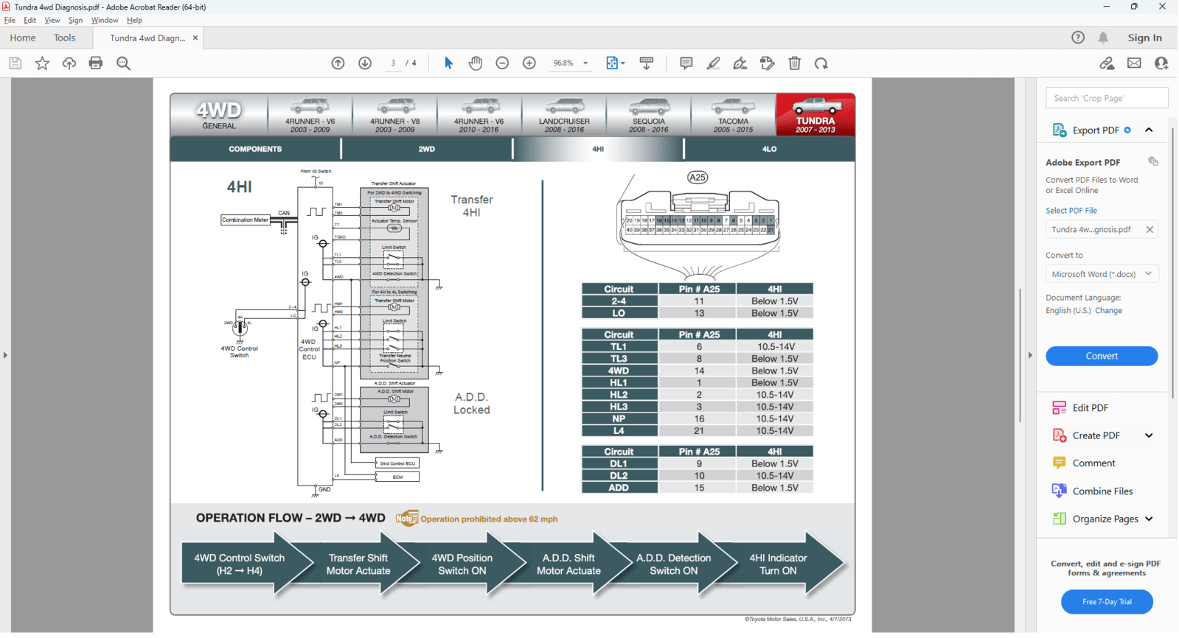This screenshot has width=1179, height=638.
Task: Change the document language link
Action: click(x=1108, y=311)
